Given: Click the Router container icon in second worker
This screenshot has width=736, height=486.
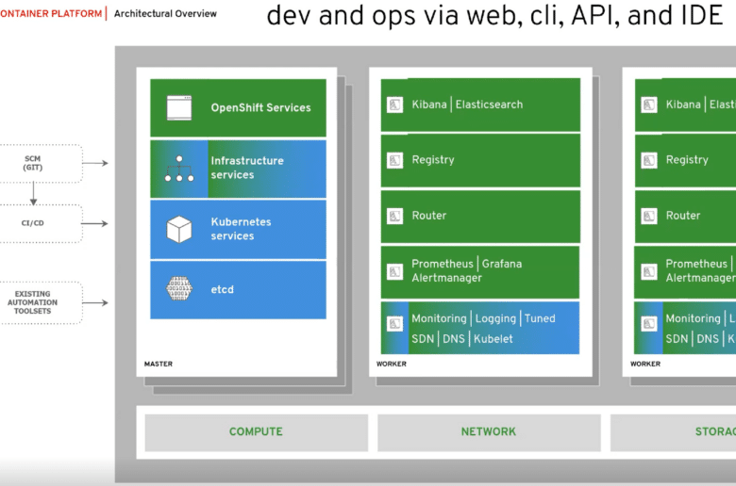Looking at the screenshot, I should 649,216.
